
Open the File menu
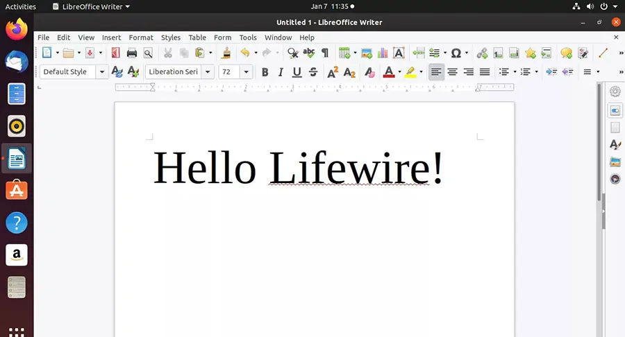coord(44,37)
